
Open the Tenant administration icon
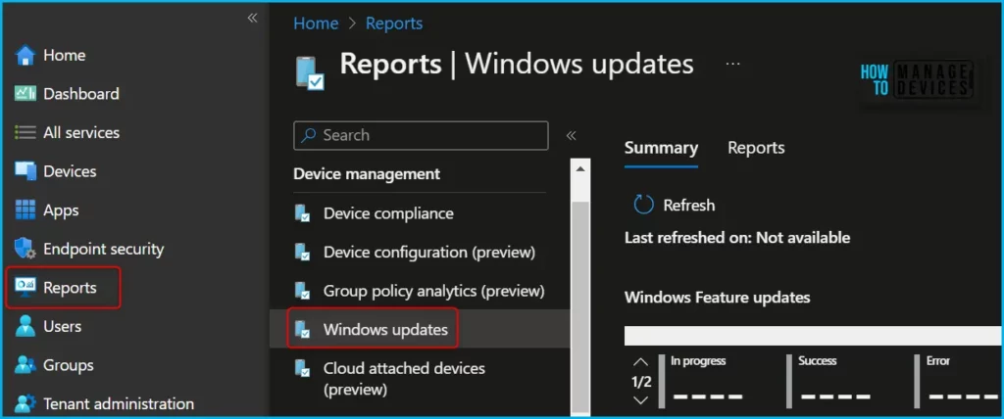(25, 404)
